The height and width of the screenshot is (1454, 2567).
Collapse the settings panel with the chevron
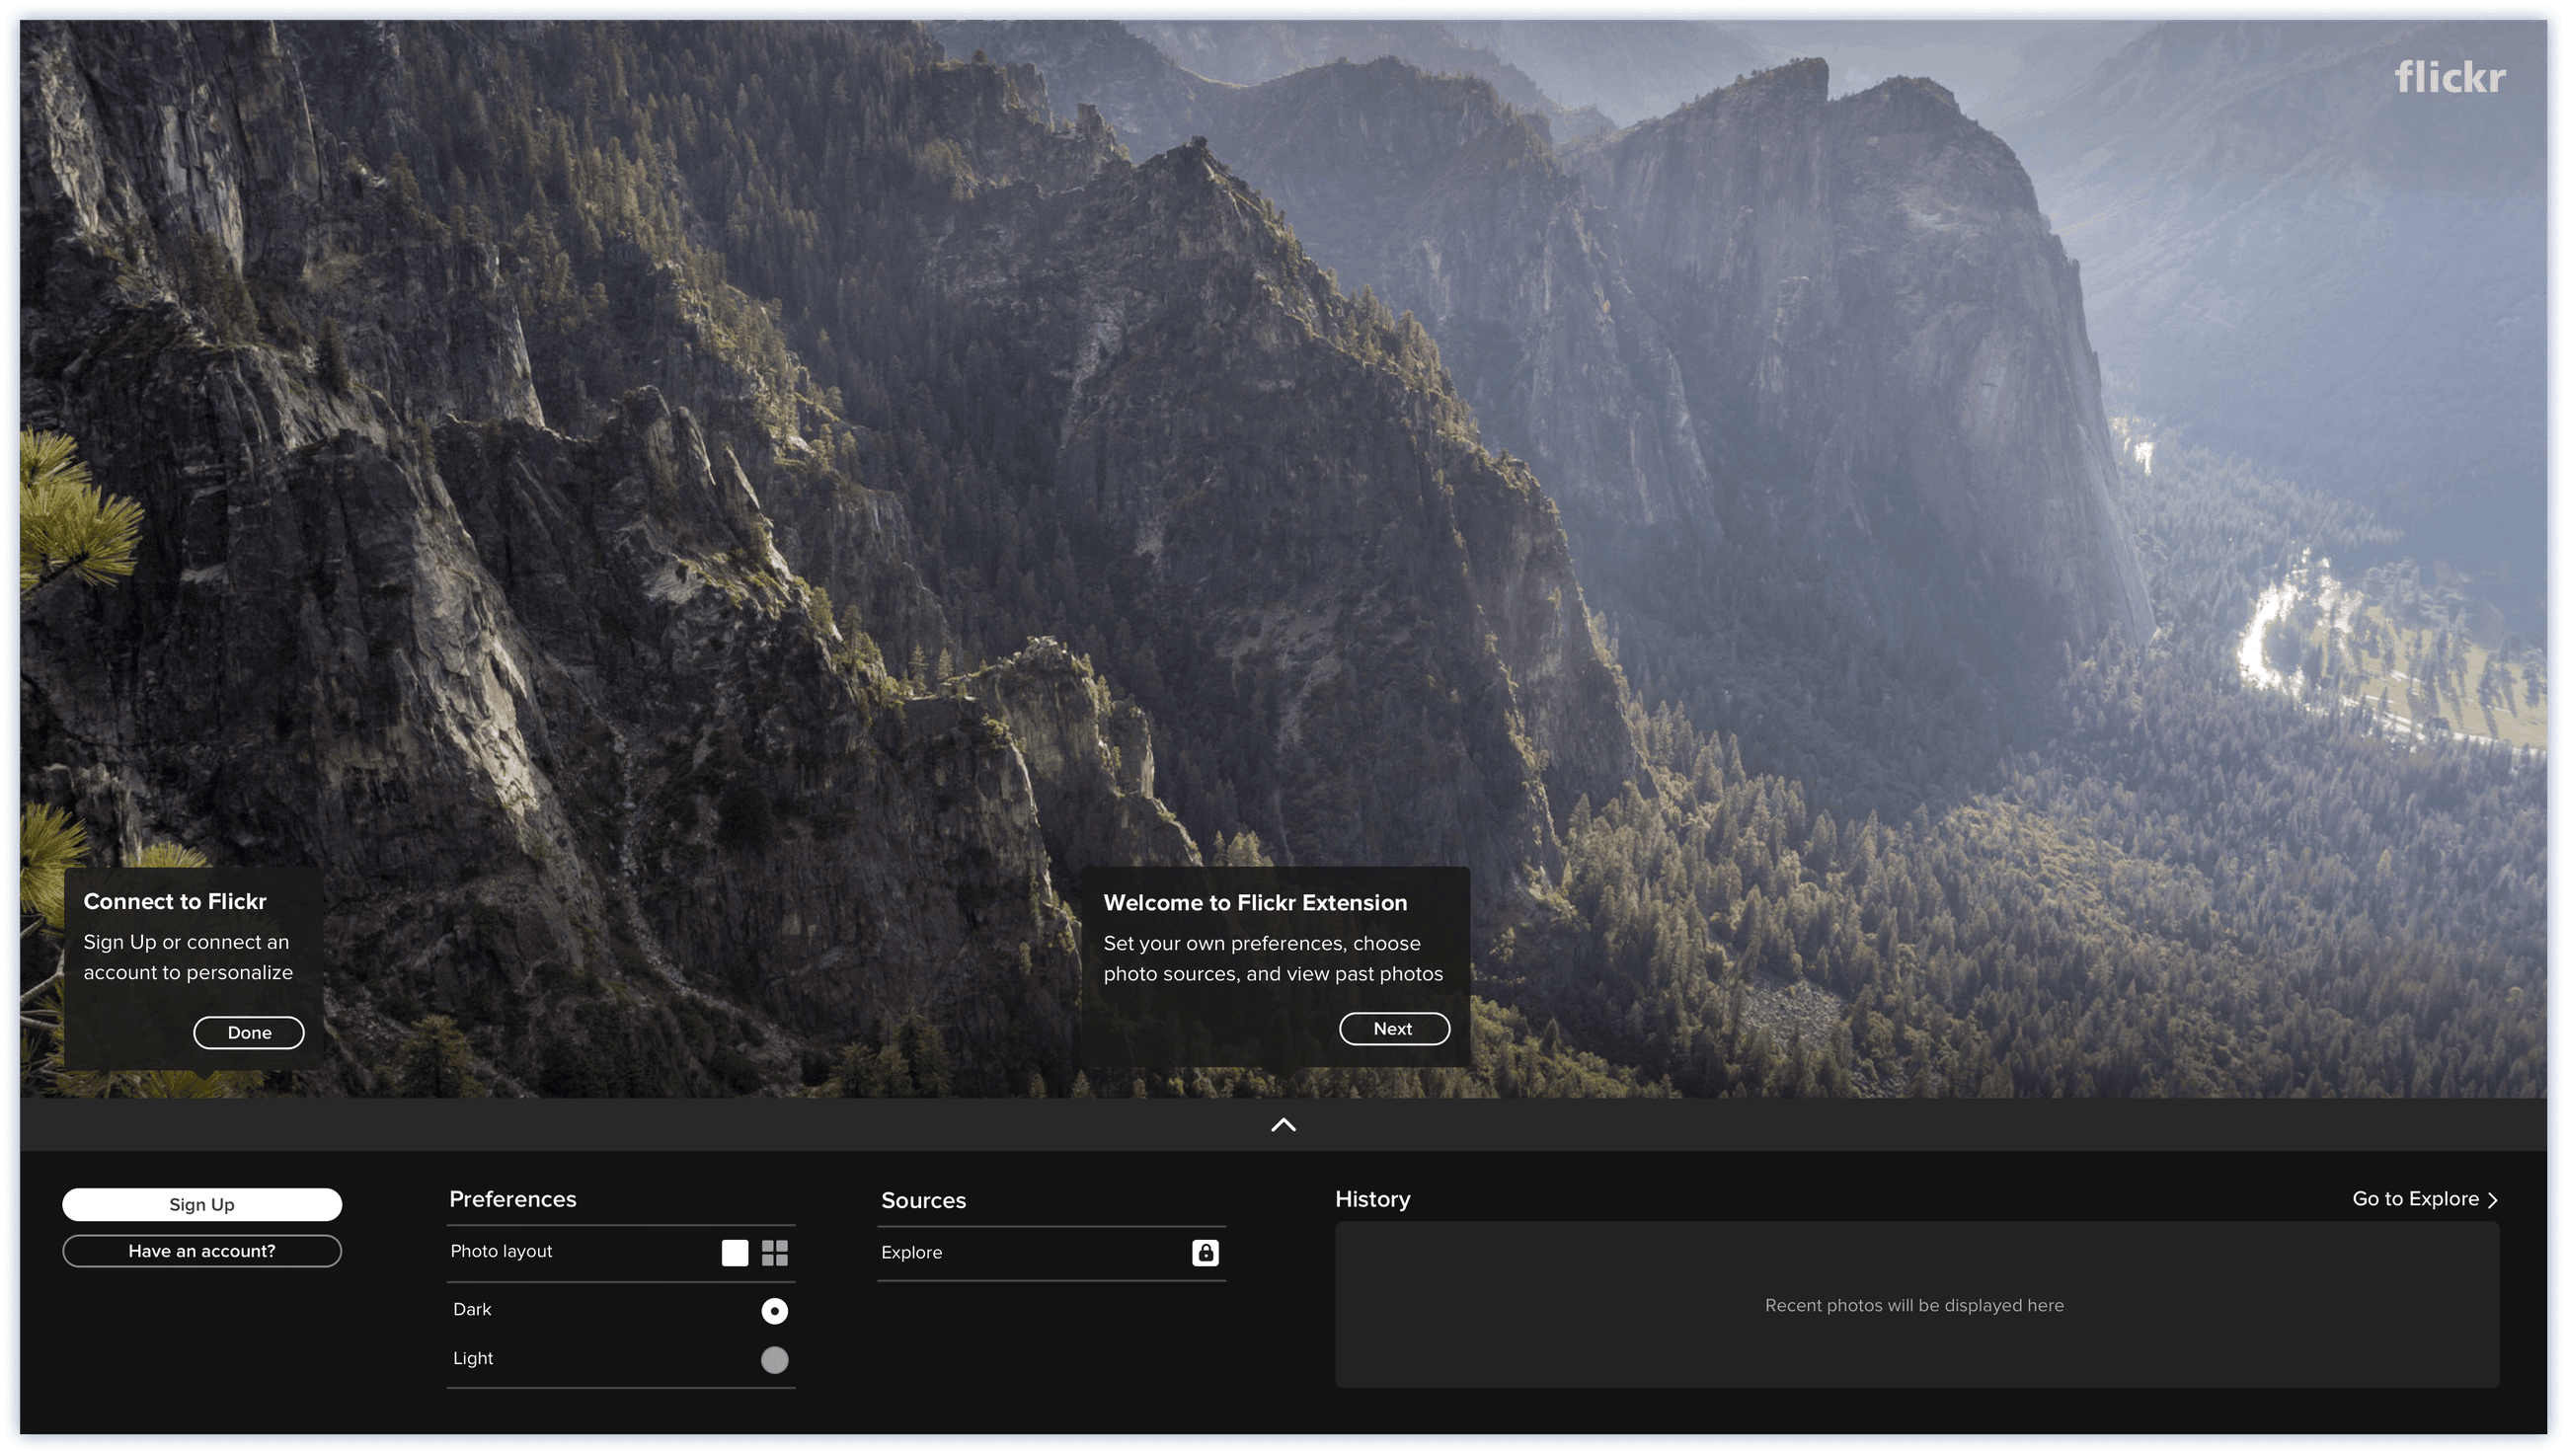tap(1283, 1125)
